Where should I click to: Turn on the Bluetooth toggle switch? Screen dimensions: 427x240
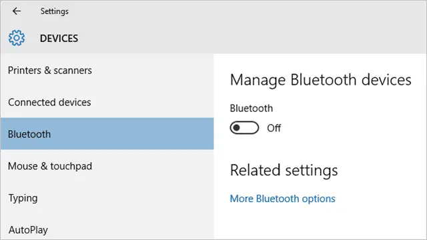pyautogui.click(x=244, y=128)
